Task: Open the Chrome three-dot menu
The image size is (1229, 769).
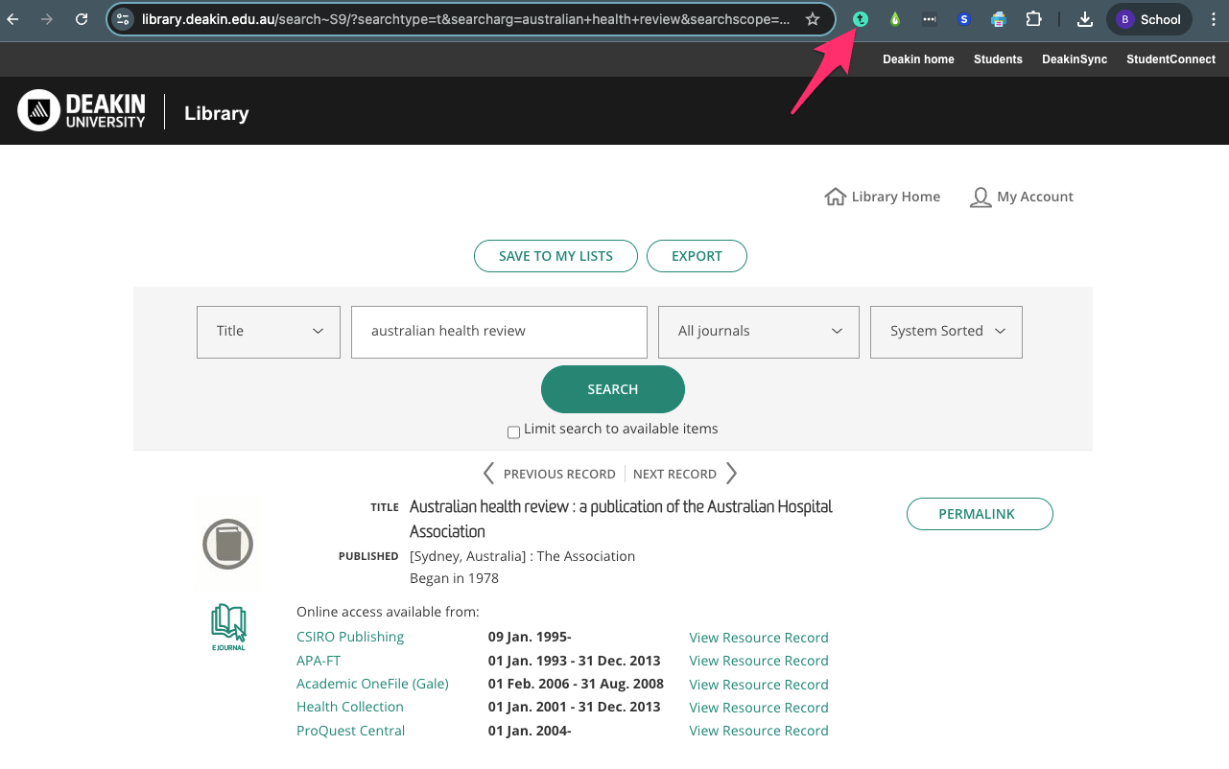Action: (x=1214, y=19)
